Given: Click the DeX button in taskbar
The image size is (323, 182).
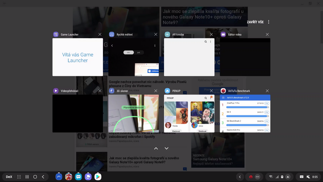Looking at the screenshot, I should (x=9, y=177).
